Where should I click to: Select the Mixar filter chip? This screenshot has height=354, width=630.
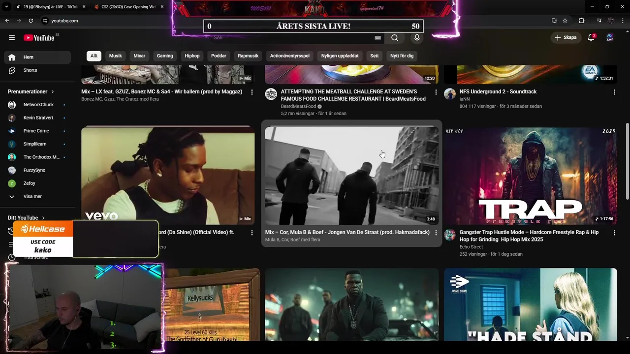coord(139,56)
